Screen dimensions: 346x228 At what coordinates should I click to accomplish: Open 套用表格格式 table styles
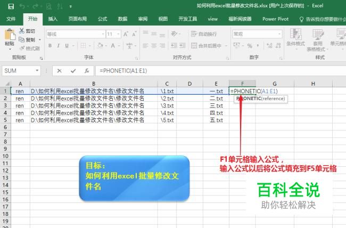tap(317, 40)
